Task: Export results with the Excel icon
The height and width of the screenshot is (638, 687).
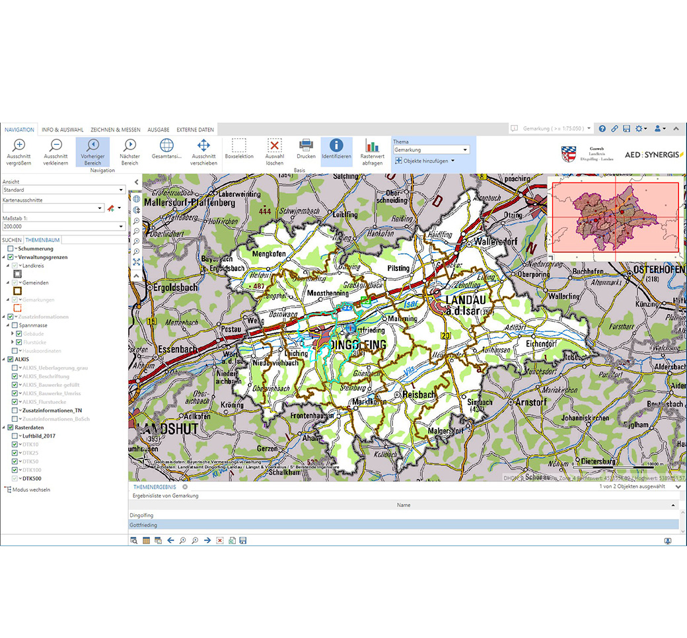Action: pyautogui.click(x=232, y=541)
